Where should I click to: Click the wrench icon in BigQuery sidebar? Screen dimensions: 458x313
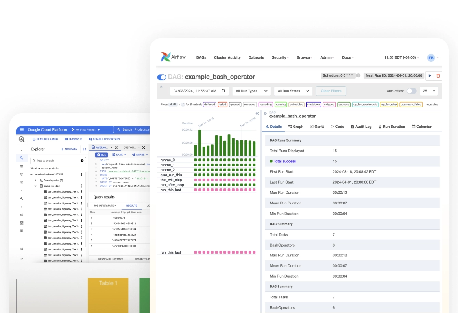coord(22,199)
